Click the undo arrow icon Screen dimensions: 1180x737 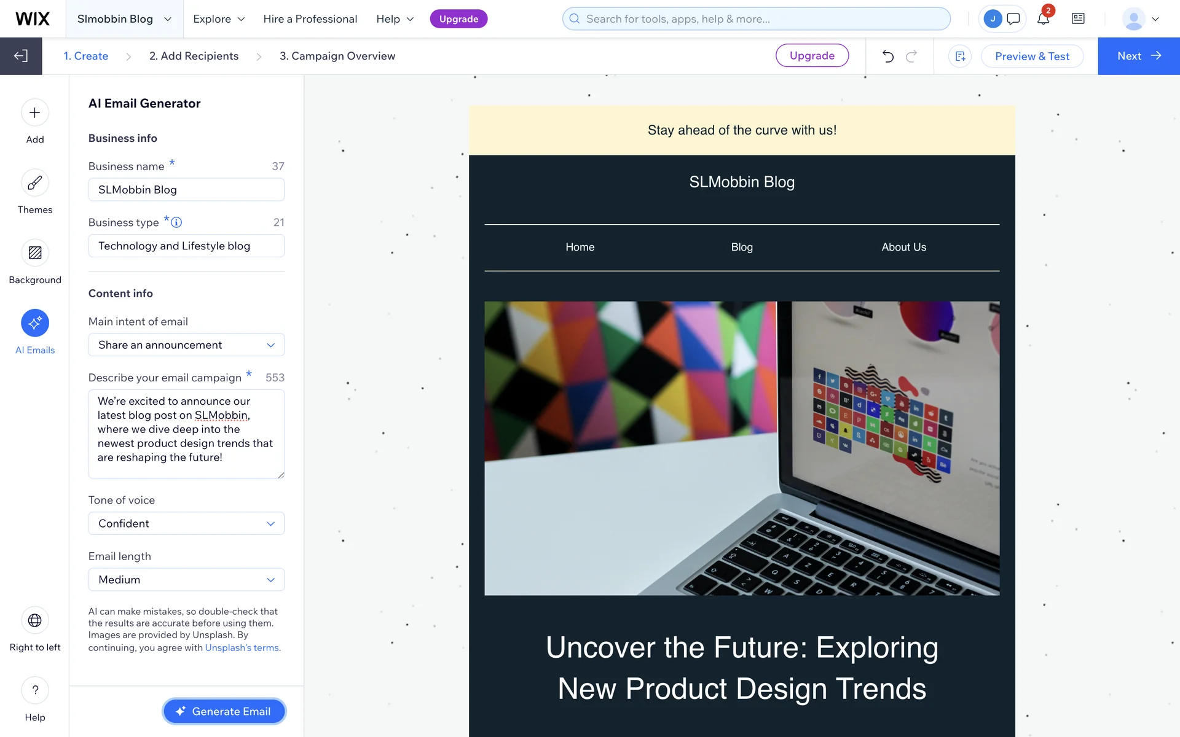tap(887, 57)
